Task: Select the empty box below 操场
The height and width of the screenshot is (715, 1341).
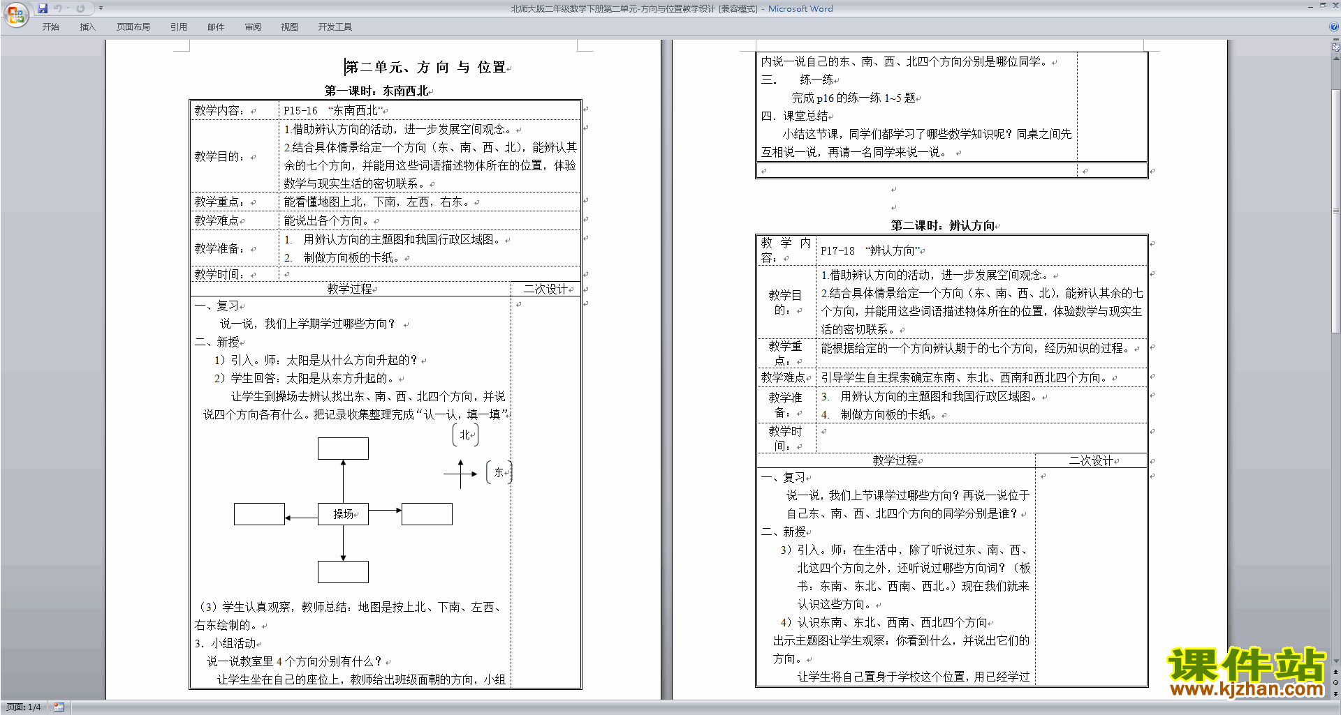Action: [343, 572]
